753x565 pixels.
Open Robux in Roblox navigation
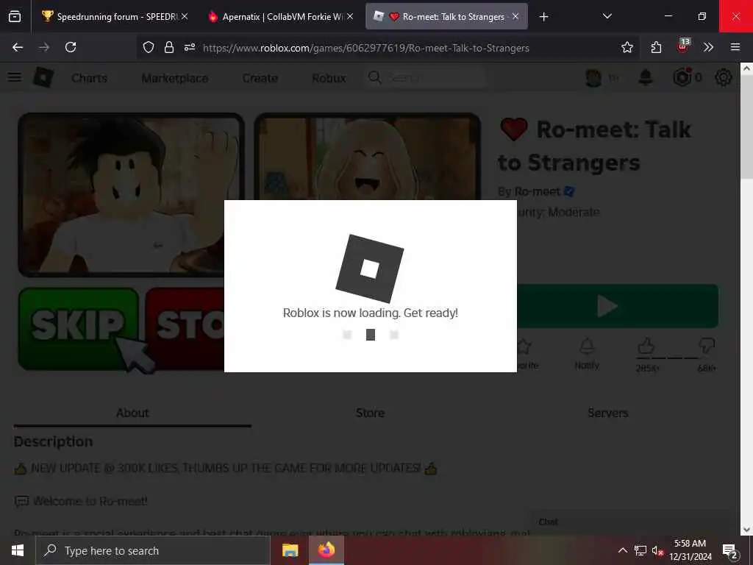[x=329, y=78]
